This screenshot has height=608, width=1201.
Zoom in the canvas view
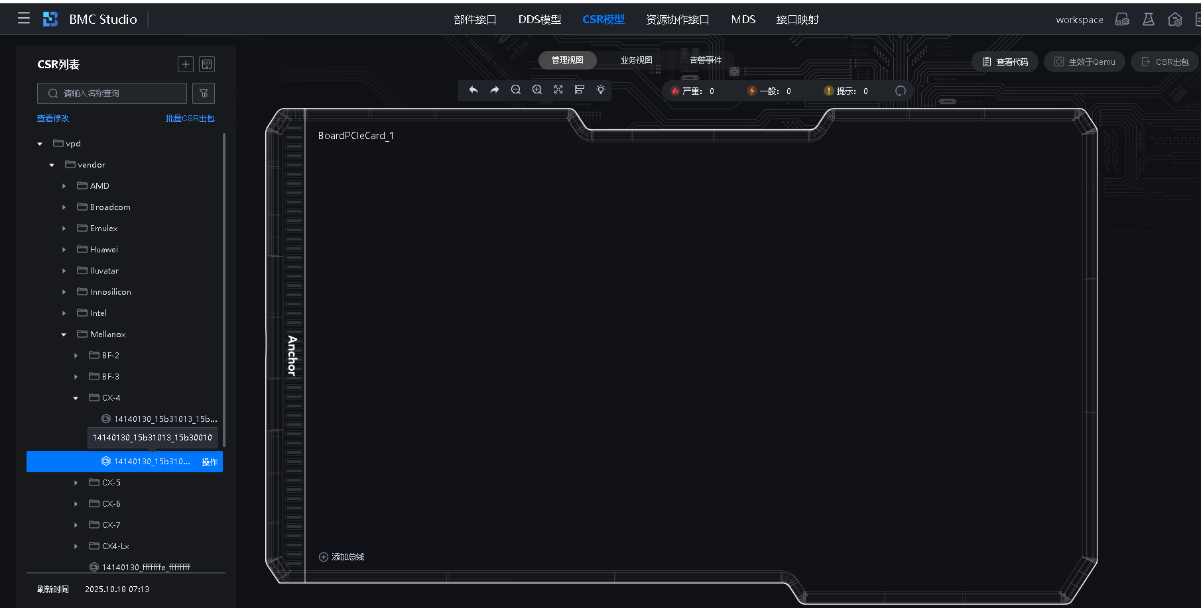point(537,90)
